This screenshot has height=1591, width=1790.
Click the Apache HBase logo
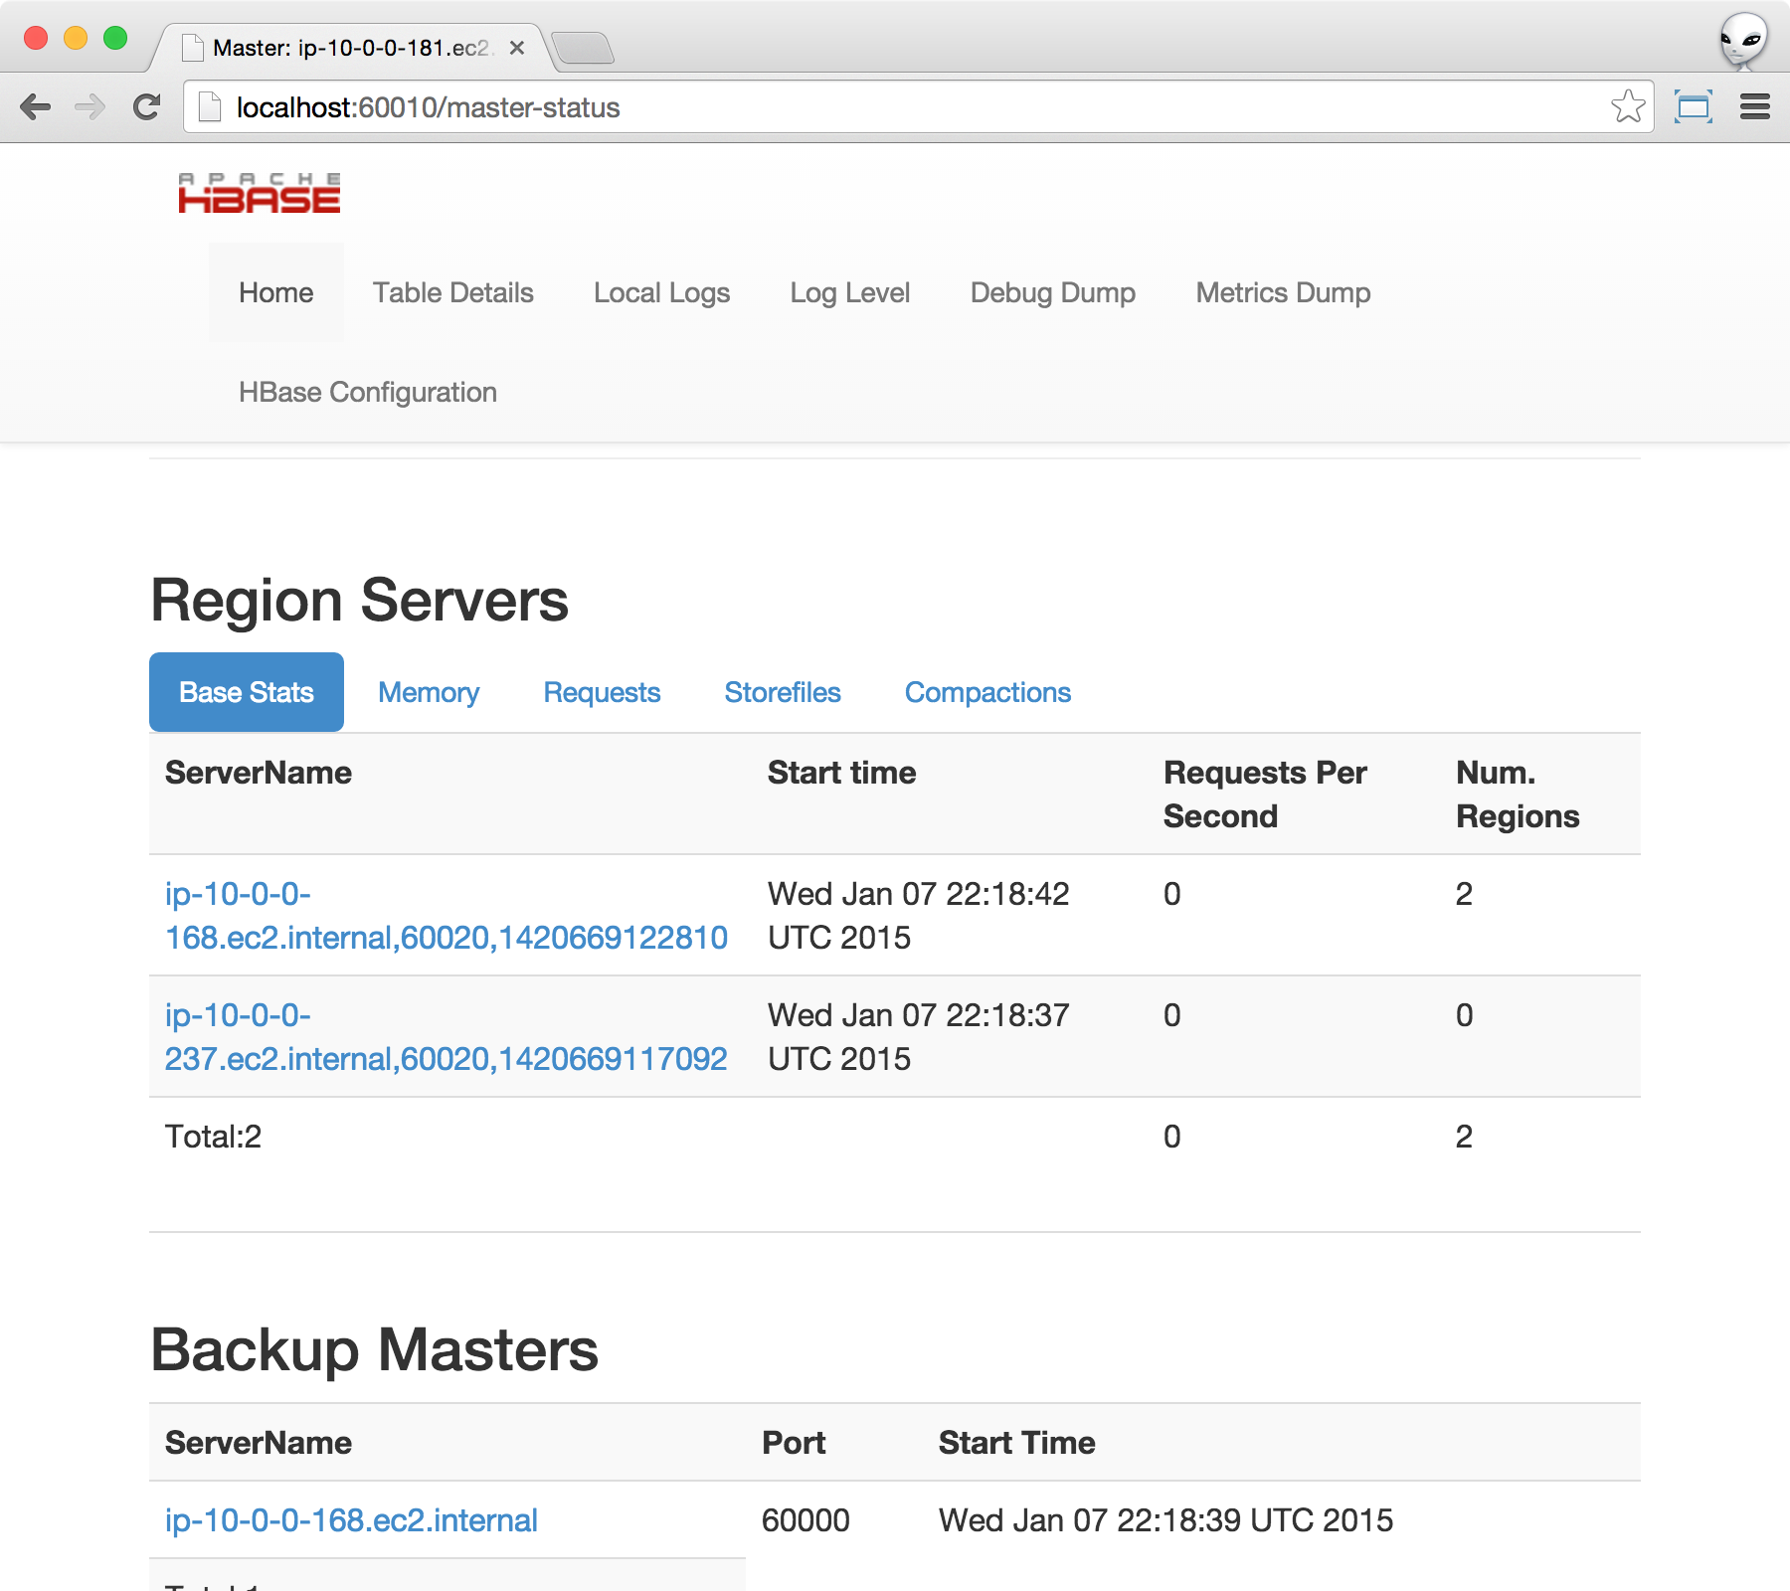pyautogui.click(x=260, y=193)
